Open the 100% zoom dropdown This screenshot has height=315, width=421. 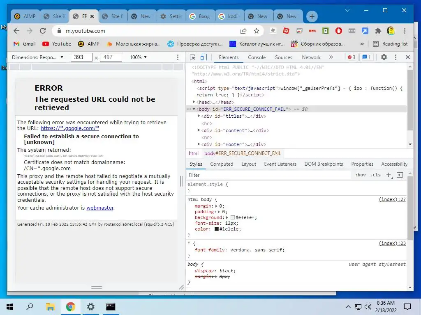tap(138, 57)
